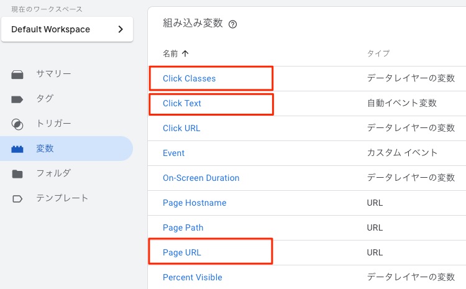The height and width of the screenshot is (289, 466).
Task: Toggle the sort arrow next to 名前
Action: (185, 54)
